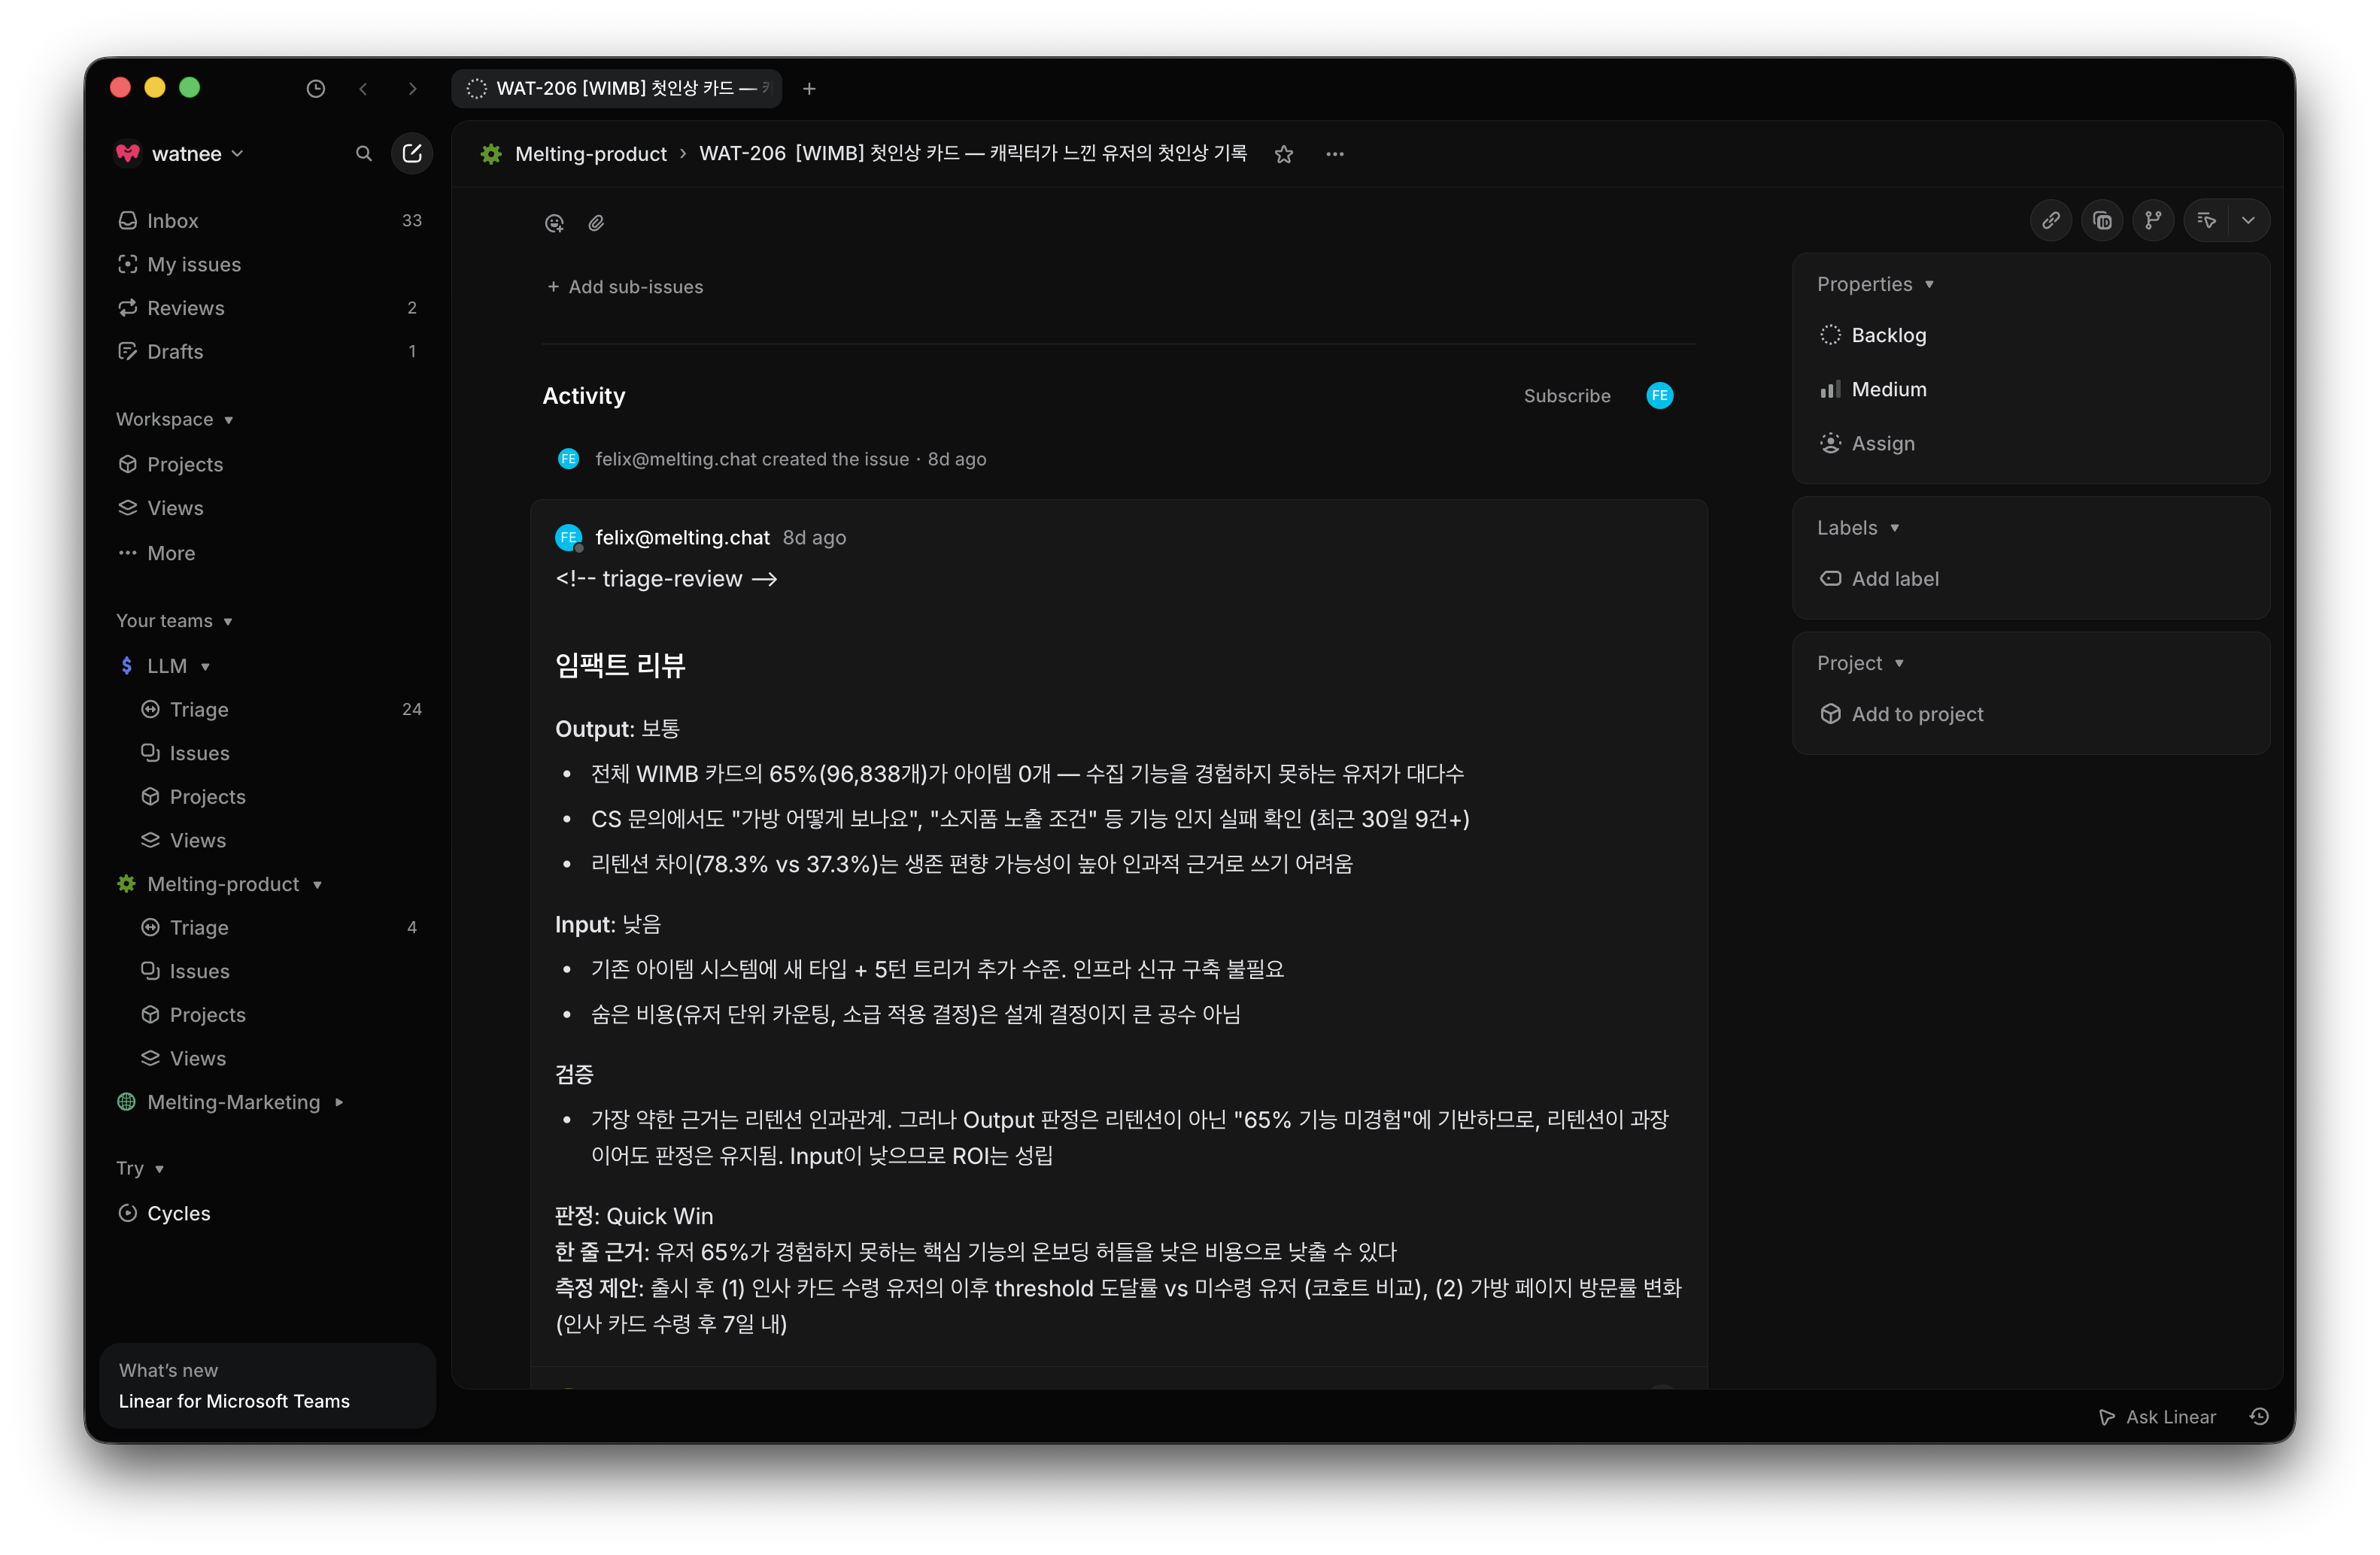Favorite this issue with the star
Viewport: 2380px width, 1555px height.
tap(1284, 154)
